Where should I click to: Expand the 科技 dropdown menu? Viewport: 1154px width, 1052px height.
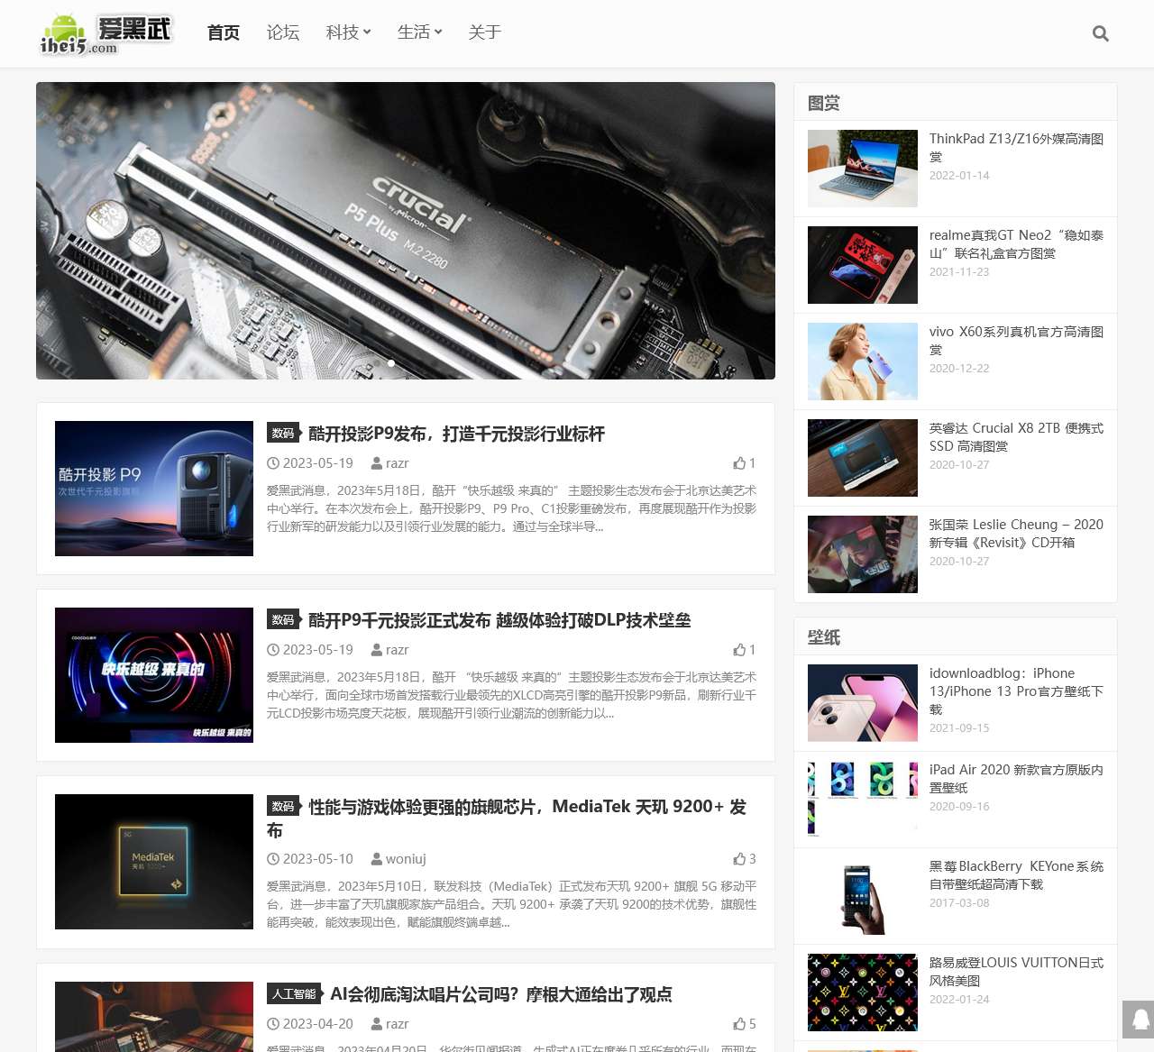[x=348, y=32]
